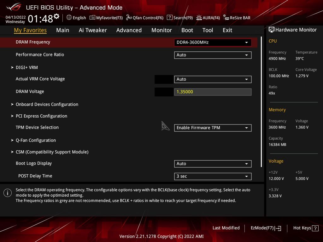This screenshot has height=242, width=323.
Task: Click the EzMode(F7) button
Action: (x=266, y=228)
